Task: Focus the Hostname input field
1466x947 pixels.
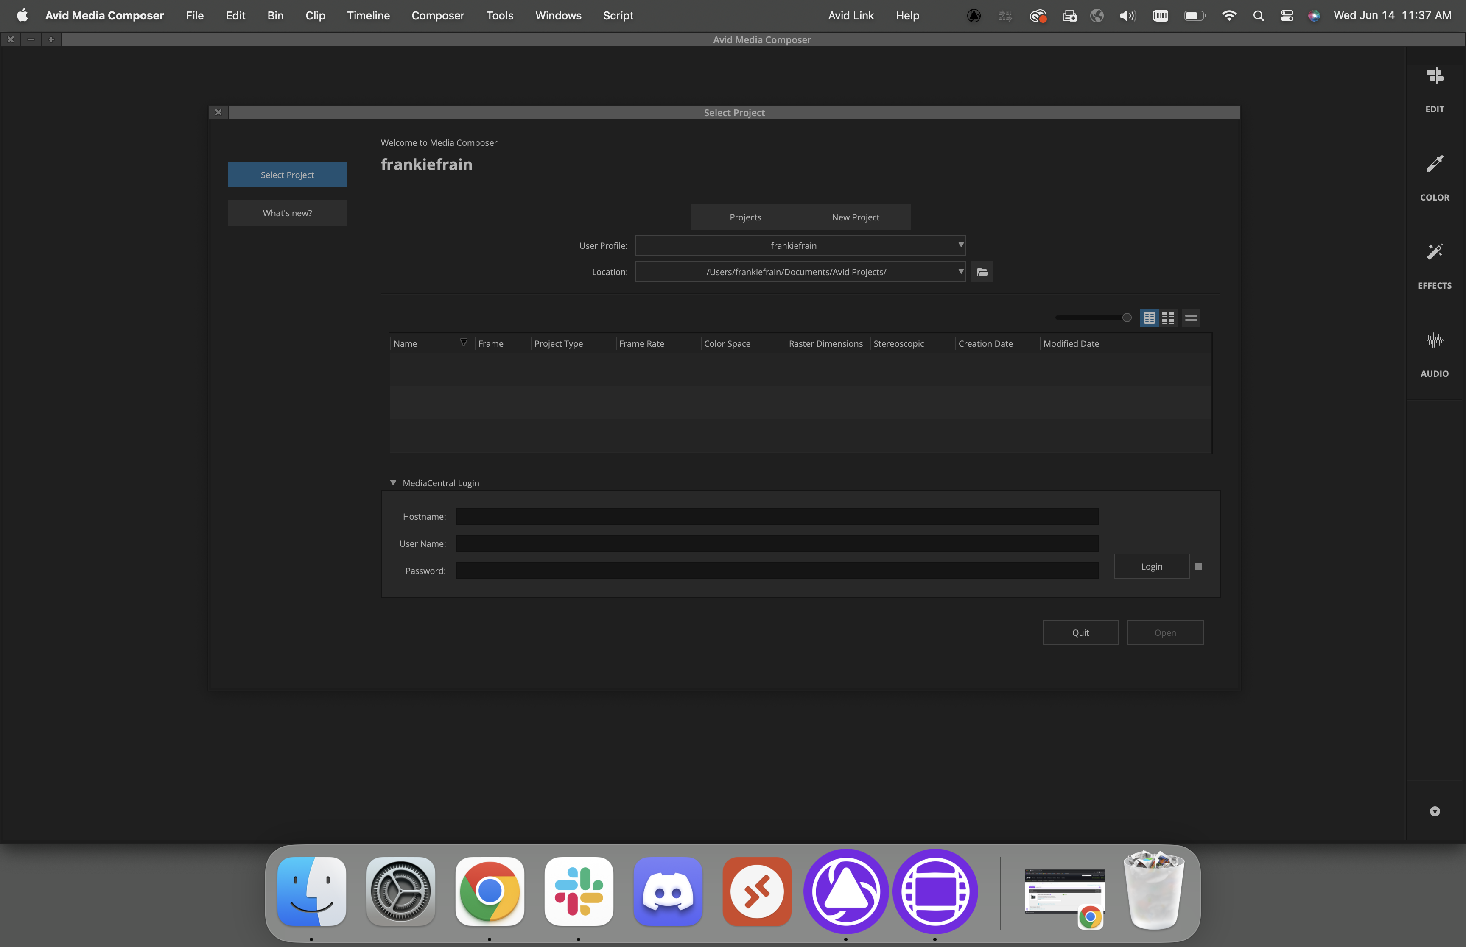Action: 777,517
